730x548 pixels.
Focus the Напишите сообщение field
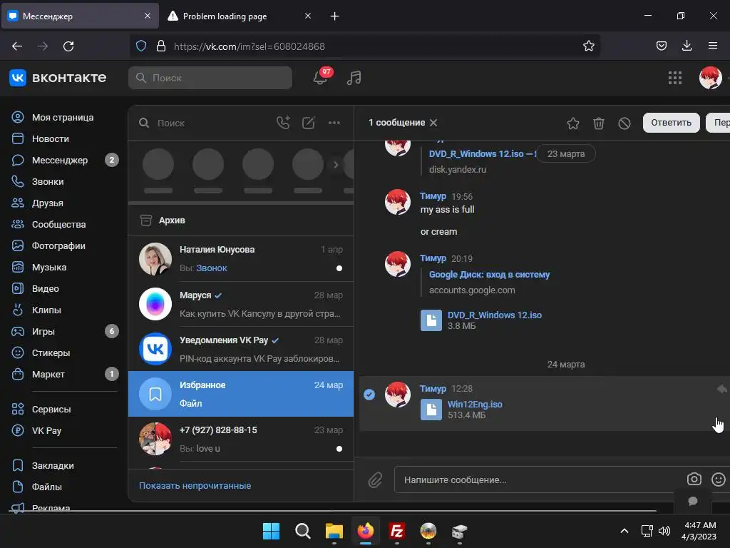(x=540, y=479)
